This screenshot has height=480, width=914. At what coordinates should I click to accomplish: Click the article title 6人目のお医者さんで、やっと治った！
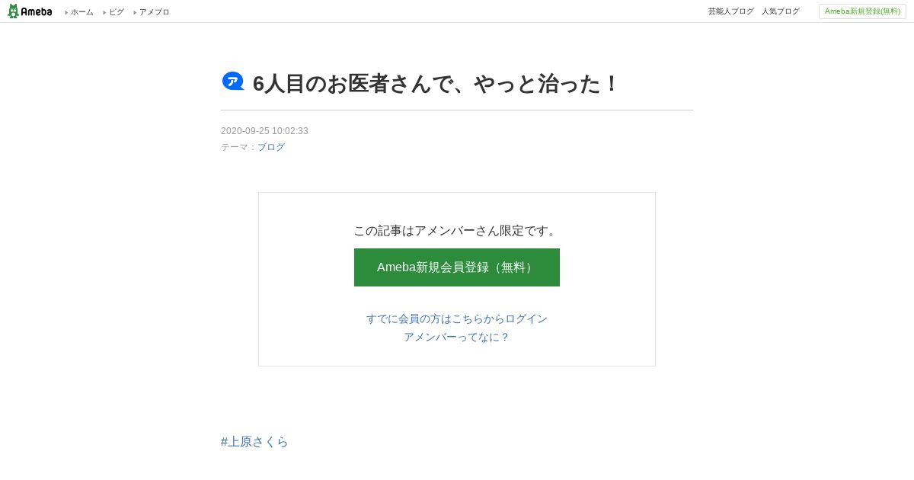(436, 84)
